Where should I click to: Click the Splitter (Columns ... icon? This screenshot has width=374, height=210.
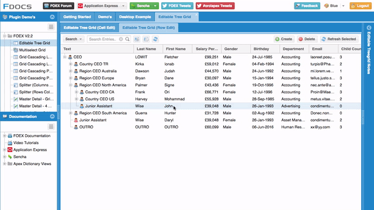[x=16, y=85]
